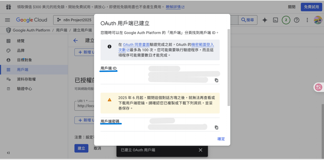The width and height of the screenshot is (324, 160).
Task: Click the 建立用戶端 breadcrumb text
Action: coord(83,30)
